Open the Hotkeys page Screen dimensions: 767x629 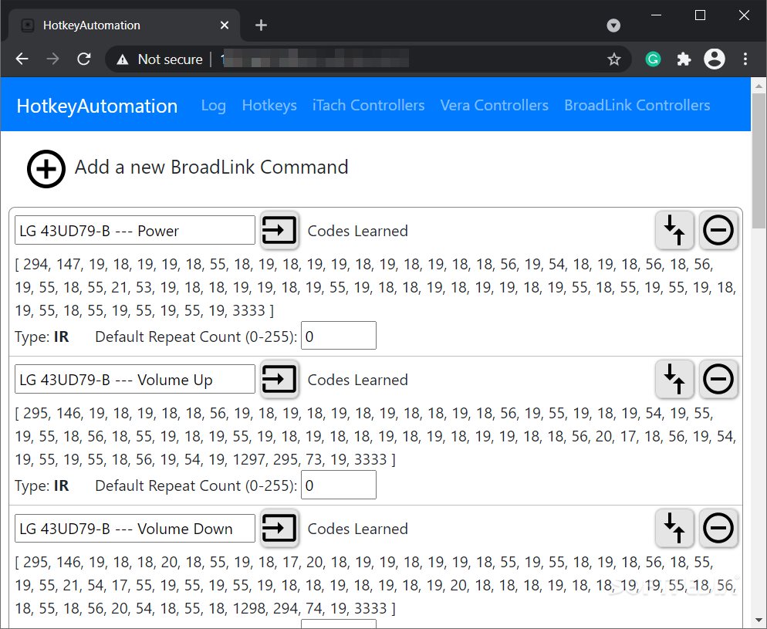[269, 105]
